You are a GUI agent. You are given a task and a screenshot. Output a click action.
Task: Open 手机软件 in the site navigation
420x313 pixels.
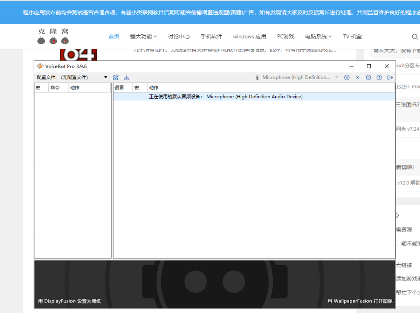(211, 36)
